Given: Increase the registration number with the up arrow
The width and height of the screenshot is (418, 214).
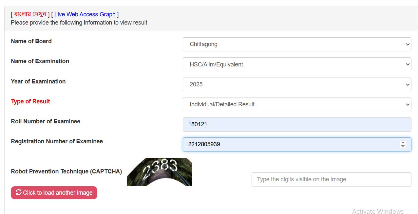Looking at the screenshot, I should [403, 142].
